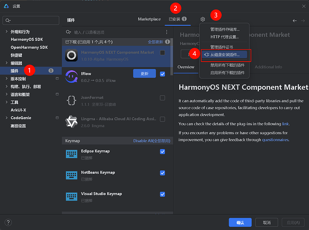Expand the 外观和行为 tree node
Viewport: 309px width, 230px height.
point(6,32)
